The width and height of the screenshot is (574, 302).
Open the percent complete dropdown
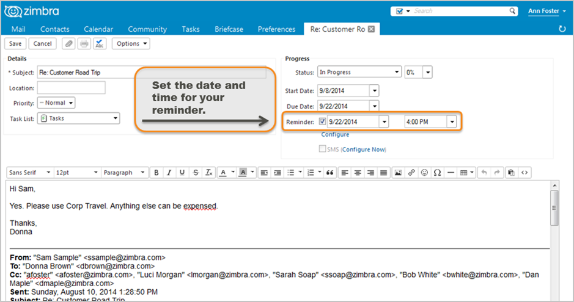click(427, 73)
